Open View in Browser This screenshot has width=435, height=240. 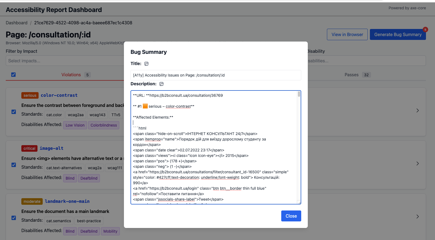point(347,34)
